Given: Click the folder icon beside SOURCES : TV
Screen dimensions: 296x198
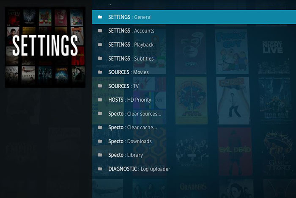Looking at the screenshot, I should click(x=100, y=86).
